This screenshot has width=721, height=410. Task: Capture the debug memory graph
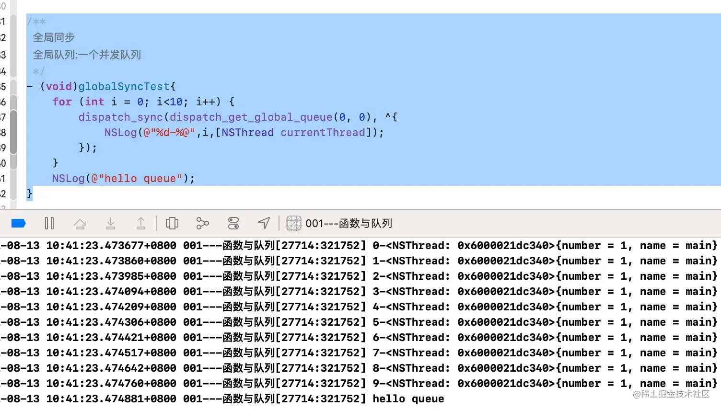202,223
